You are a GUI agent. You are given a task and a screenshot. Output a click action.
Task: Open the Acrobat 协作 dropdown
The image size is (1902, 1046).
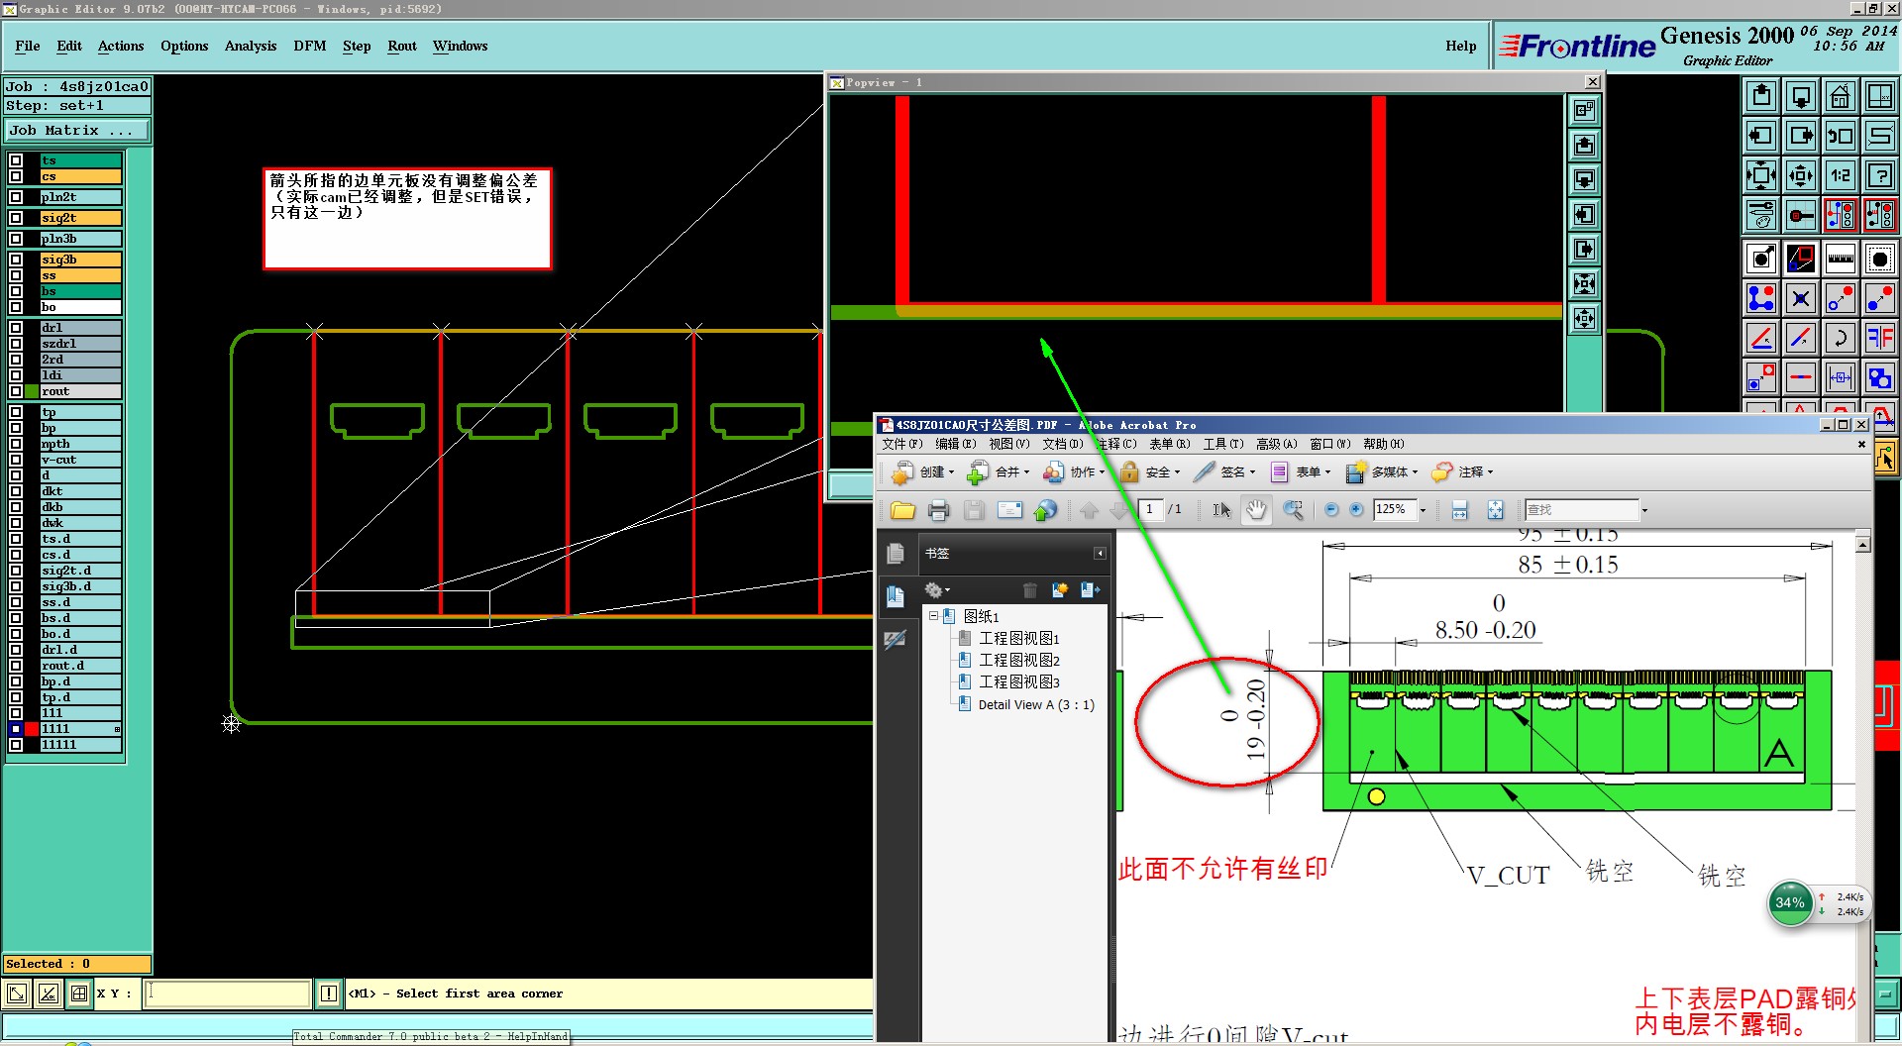1074,472
